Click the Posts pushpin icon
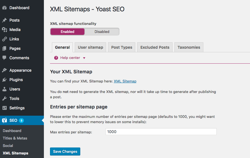The image size is (250, 158). point(4,20)
